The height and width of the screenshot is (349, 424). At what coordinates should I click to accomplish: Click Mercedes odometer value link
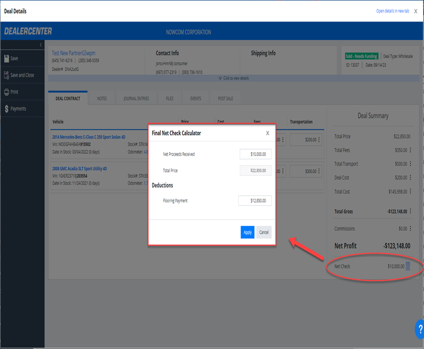(146, 152)
